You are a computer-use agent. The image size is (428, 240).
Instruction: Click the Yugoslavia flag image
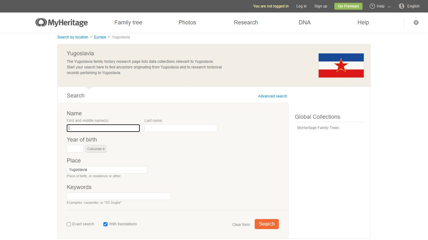click(341, 65)
